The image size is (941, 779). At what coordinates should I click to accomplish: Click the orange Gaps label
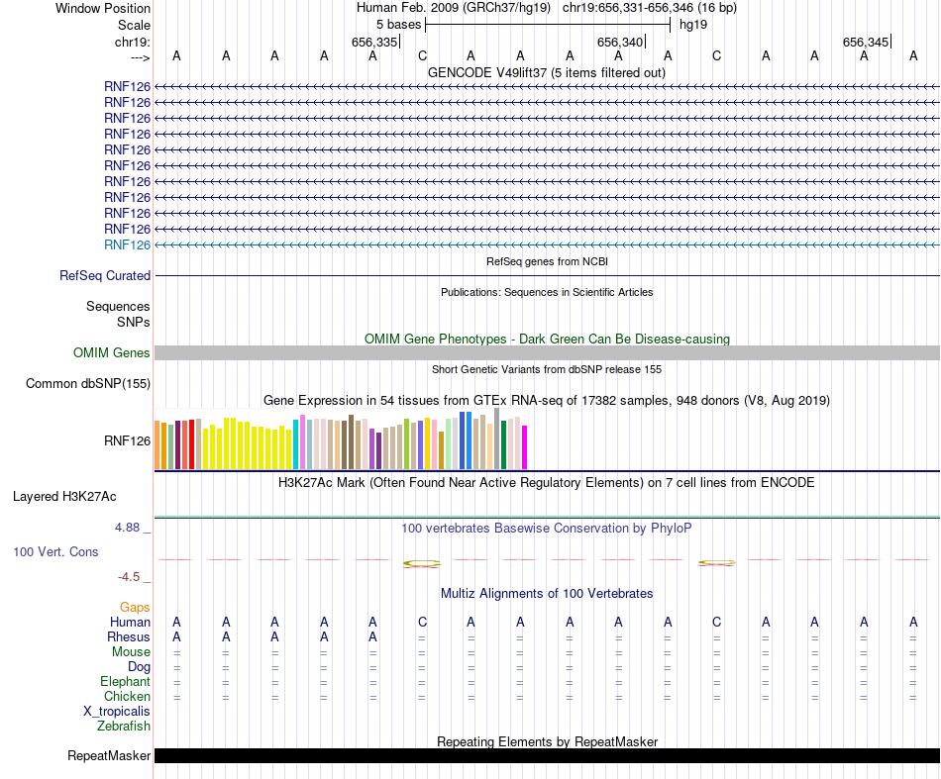pyautogui.click(x=135, y=608)
